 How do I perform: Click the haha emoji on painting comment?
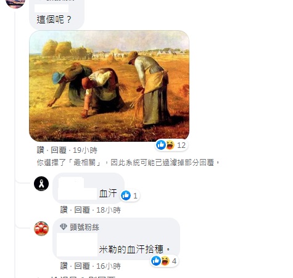tap(170, 145)
